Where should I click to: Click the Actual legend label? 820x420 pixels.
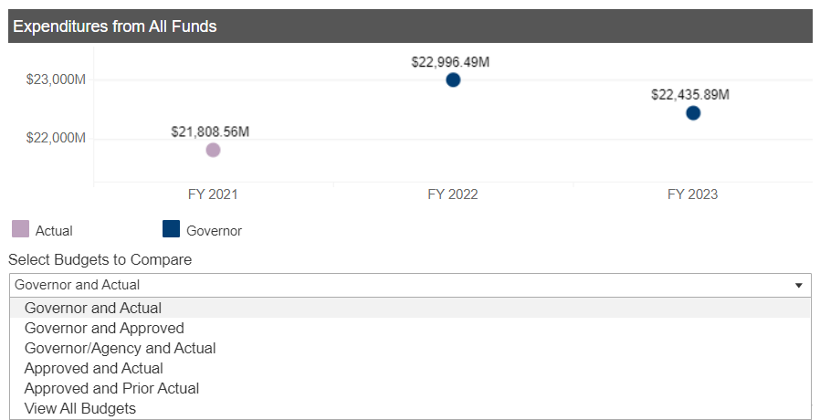[54, 231]
